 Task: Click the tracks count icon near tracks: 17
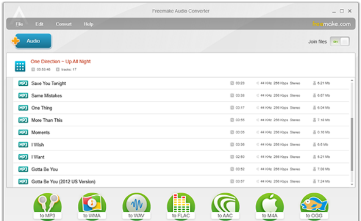point(58,69)
